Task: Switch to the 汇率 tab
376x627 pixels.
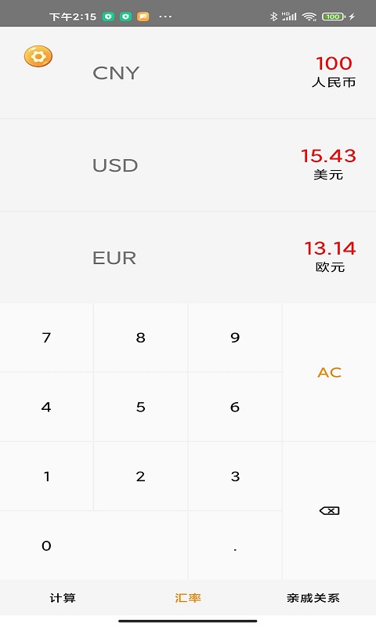Action: point(188,598)
